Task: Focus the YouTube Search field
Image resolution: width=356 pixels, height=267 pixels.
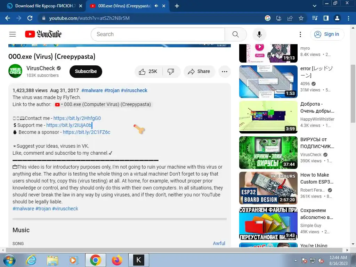Action: tap(158, 34)
